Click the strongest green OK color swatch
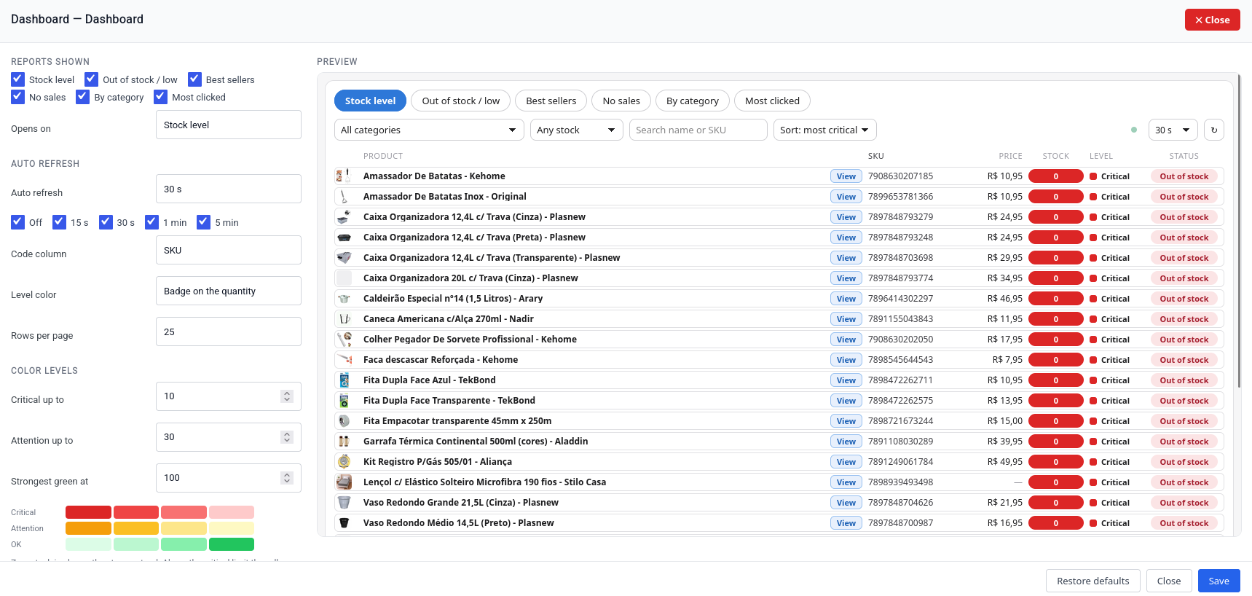The height and width of the screenshot is (596, 1252). pos(232,544)
